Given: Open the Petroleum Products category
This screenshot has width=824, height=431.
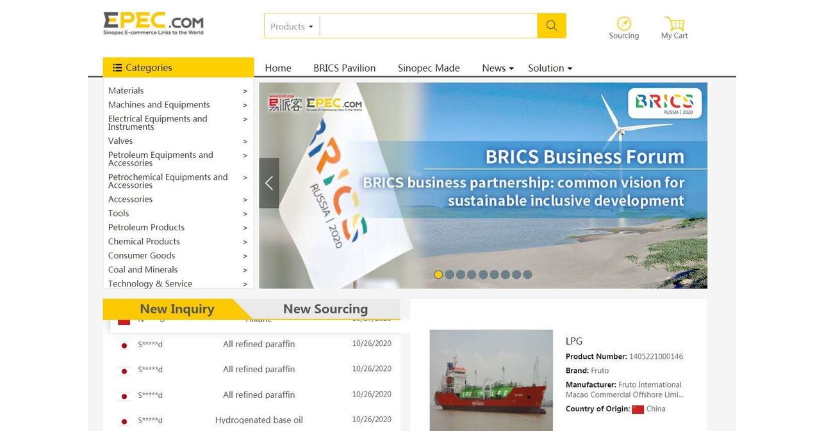Looking at the screenshot, I should 146,227.
